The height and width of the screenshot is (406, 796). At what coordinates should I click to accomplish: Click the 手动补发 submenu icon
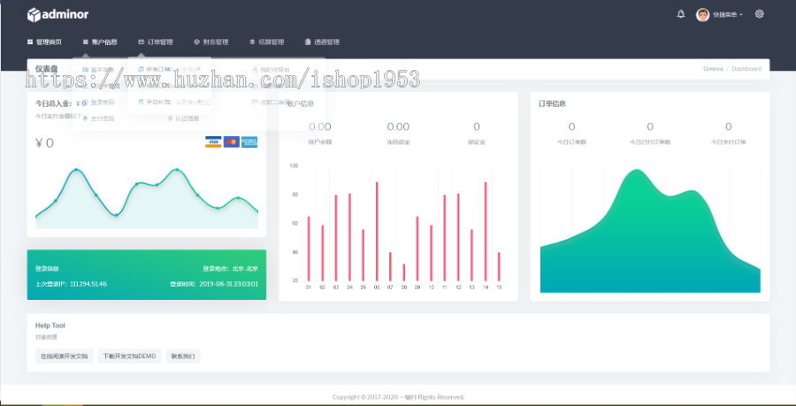click(x=142, y=102)
